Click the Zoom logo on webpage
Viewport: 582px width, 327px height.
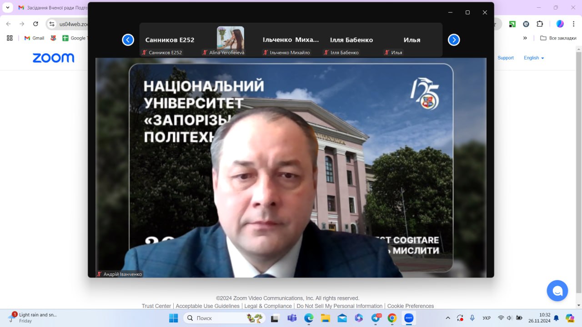(53, 58)
